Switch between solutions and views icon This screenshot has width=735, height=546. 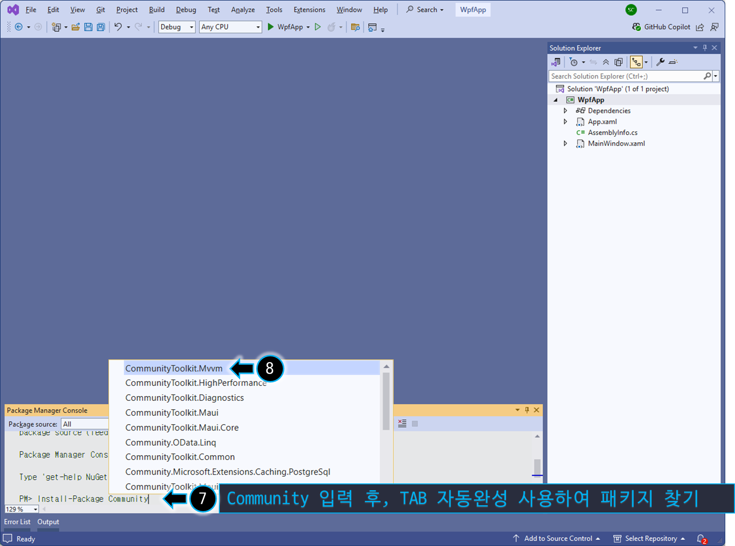(556, 62)
